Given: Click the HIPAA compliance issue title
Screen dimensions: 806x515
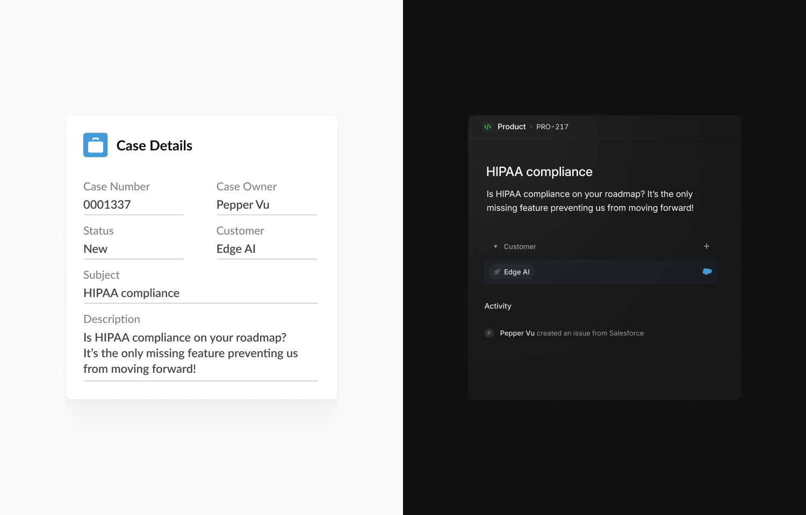Looking at the screenshot, I should [x=539, y=172].
